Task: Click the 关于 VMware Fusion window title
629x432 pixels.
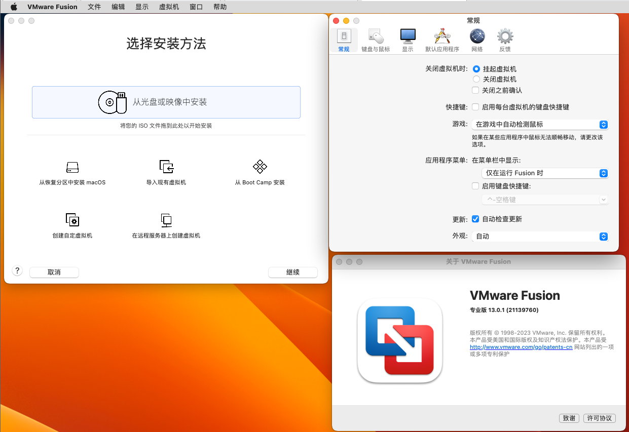Action: tap(478, 262)
